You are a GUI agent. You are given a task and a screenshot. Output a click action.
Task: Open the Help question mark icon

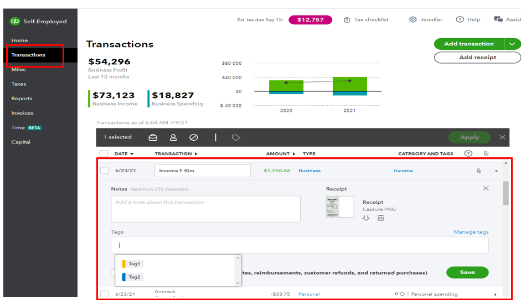pos(460,19)
